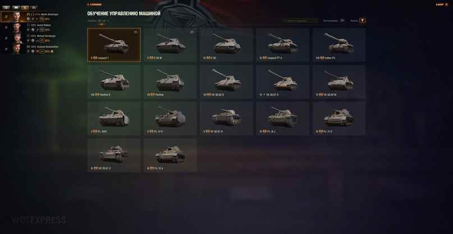
Task: Toggle the switch next to the filter label
Action: coord(342,21)
